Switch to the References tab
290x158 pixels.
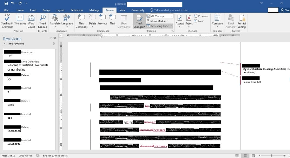pos(77,10)
